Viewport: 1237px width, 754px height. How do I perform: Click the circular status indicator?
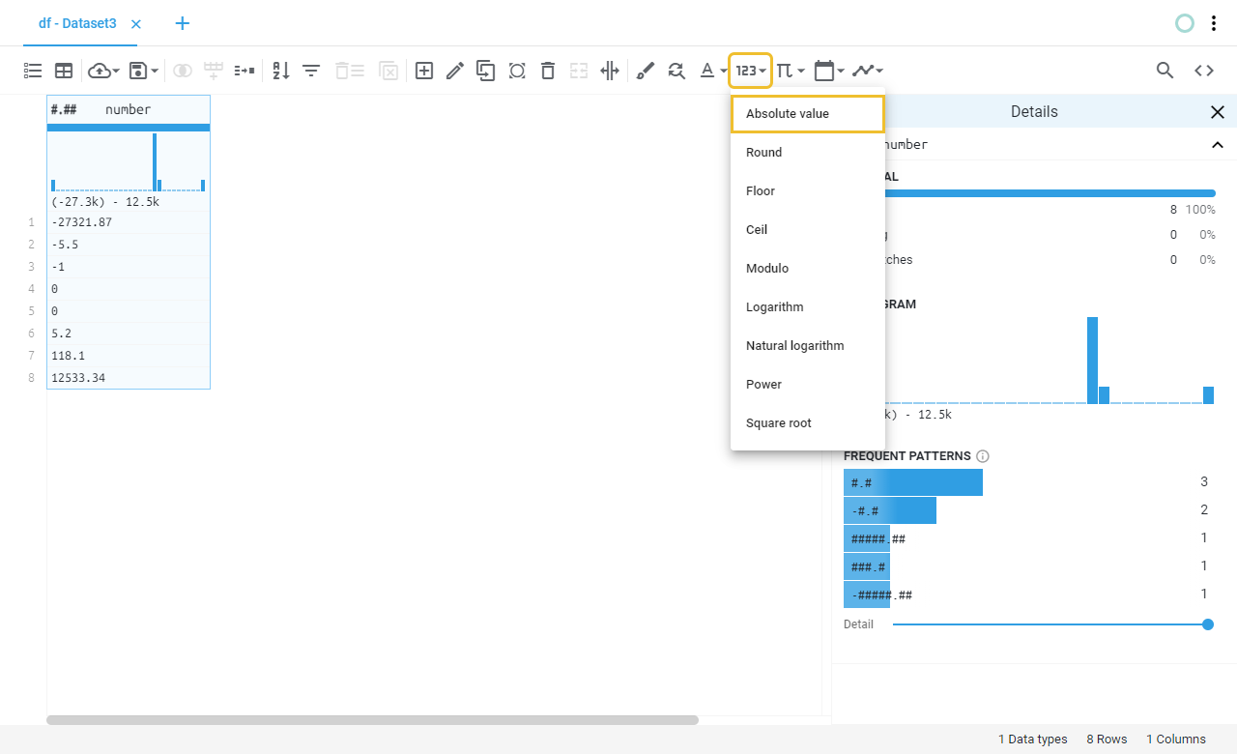[x=1185, y=23]
